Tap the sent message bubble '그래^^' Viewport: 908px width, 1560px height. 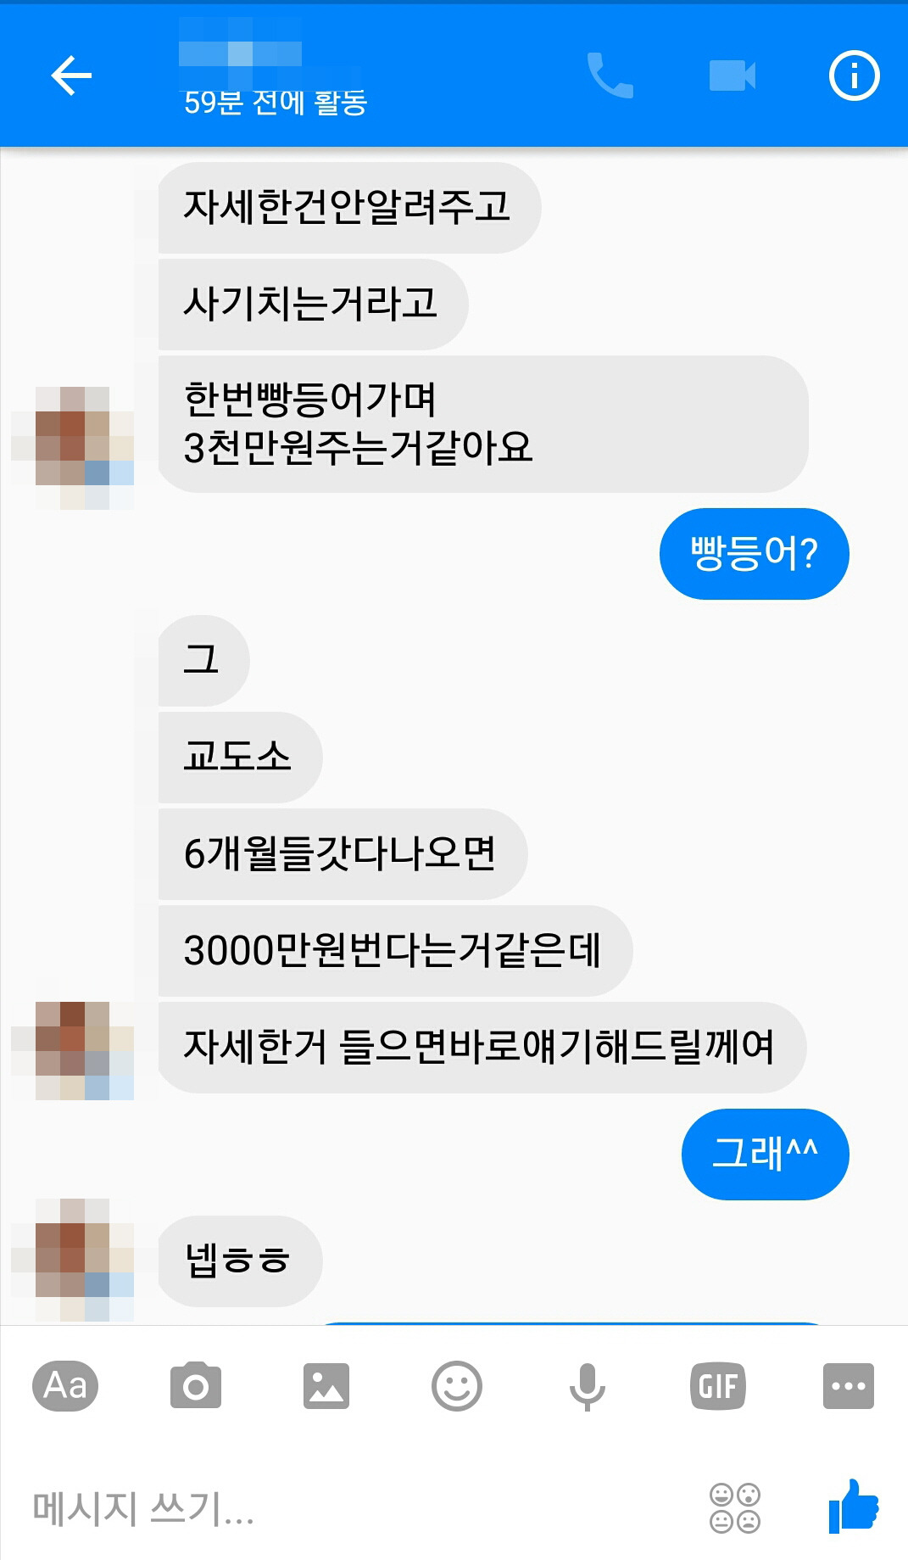click(x=766, y=1155)
